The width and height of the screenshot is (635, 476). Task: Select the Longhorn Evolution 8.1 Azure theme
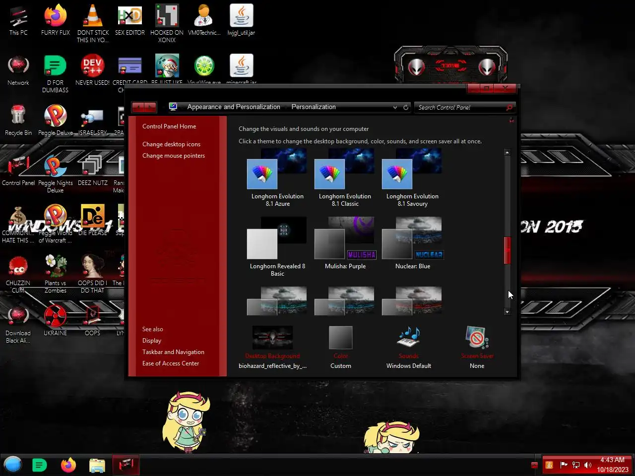tap(277, 178)
